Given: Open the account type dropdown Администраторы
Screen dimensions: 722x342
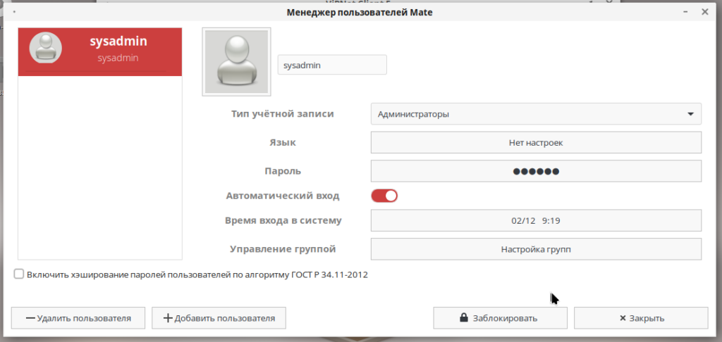Looking at the screenshot, I should pyautogui.click(x=536, y=114).
